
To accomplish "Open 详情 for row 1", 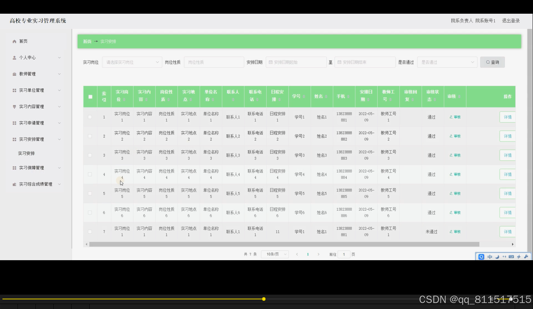I will coord(508,117).
